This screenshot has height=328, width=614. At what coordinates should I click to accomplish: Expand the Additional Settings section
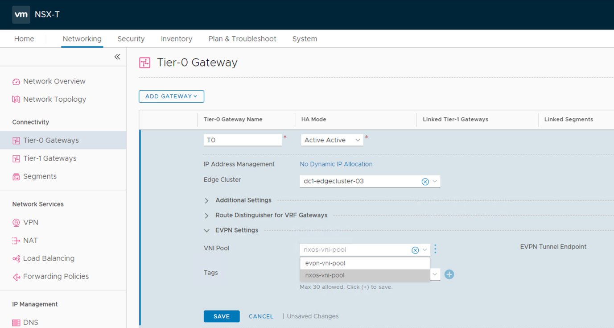point(243,200)
